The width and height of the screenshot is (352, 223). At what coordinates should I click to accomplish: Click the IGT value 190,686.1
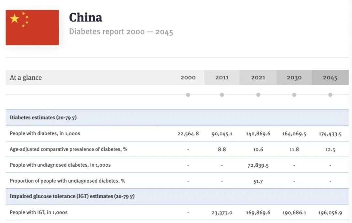294,213
